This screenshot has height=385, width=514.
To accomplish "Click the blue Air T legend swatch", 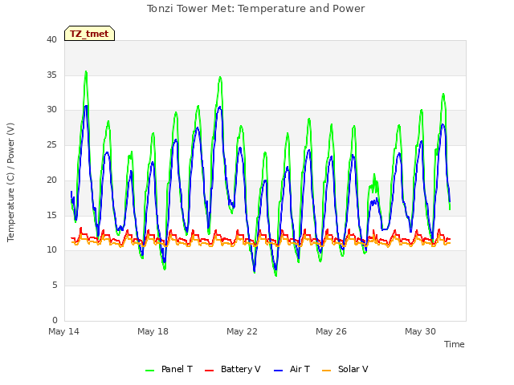I will coord(278,371).
